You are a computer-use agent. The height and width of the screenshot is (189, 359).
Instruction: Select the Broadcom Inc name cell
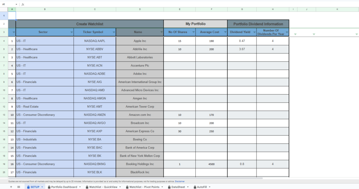(x=140, y=123)
